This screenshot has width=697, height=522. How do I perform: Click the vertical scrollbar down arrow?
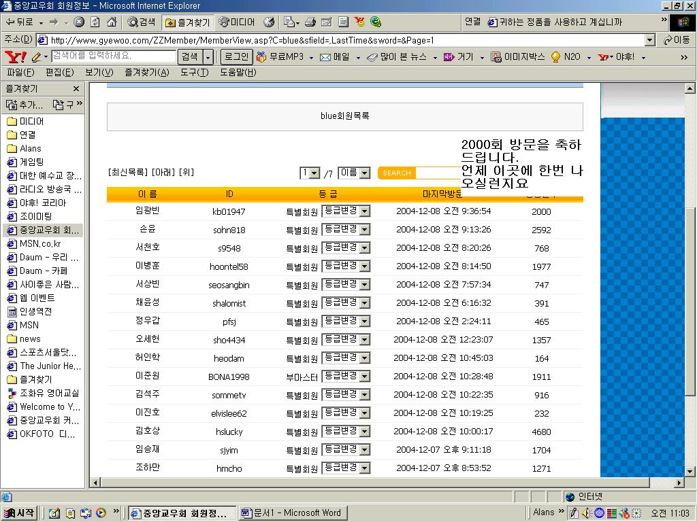[691, 470]
